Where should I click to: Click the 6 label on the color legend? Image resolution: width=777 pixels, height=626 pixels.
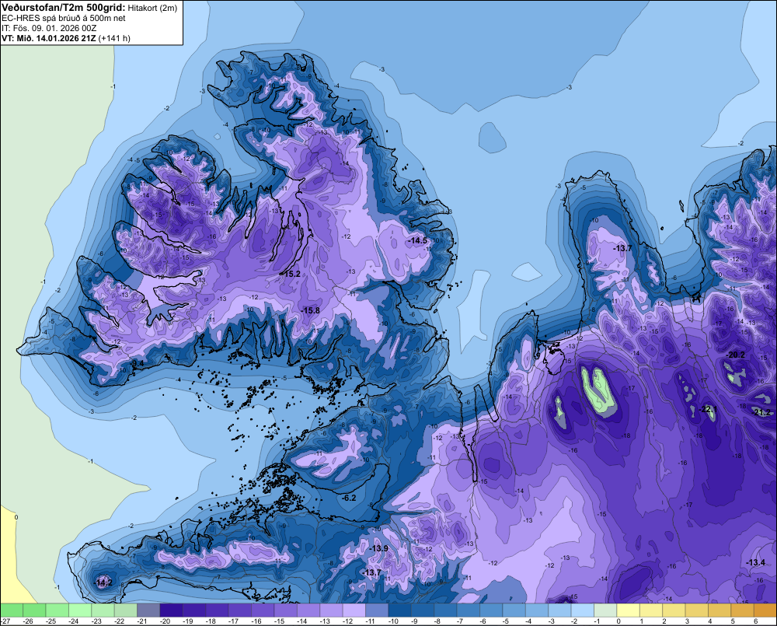click(x=756, y=621)
